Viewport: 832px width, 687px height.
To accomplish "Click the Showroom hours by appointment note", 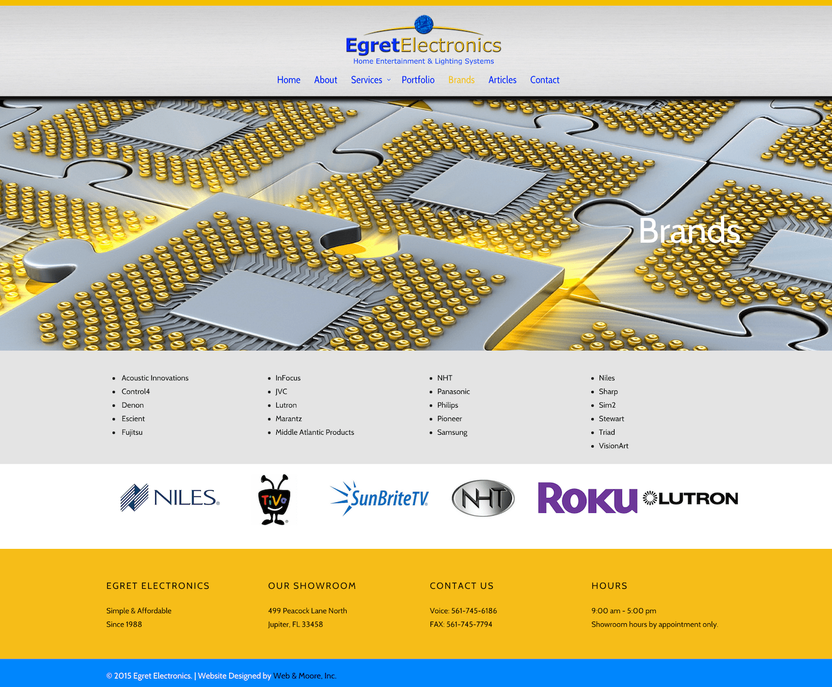I will pos(655,624).
